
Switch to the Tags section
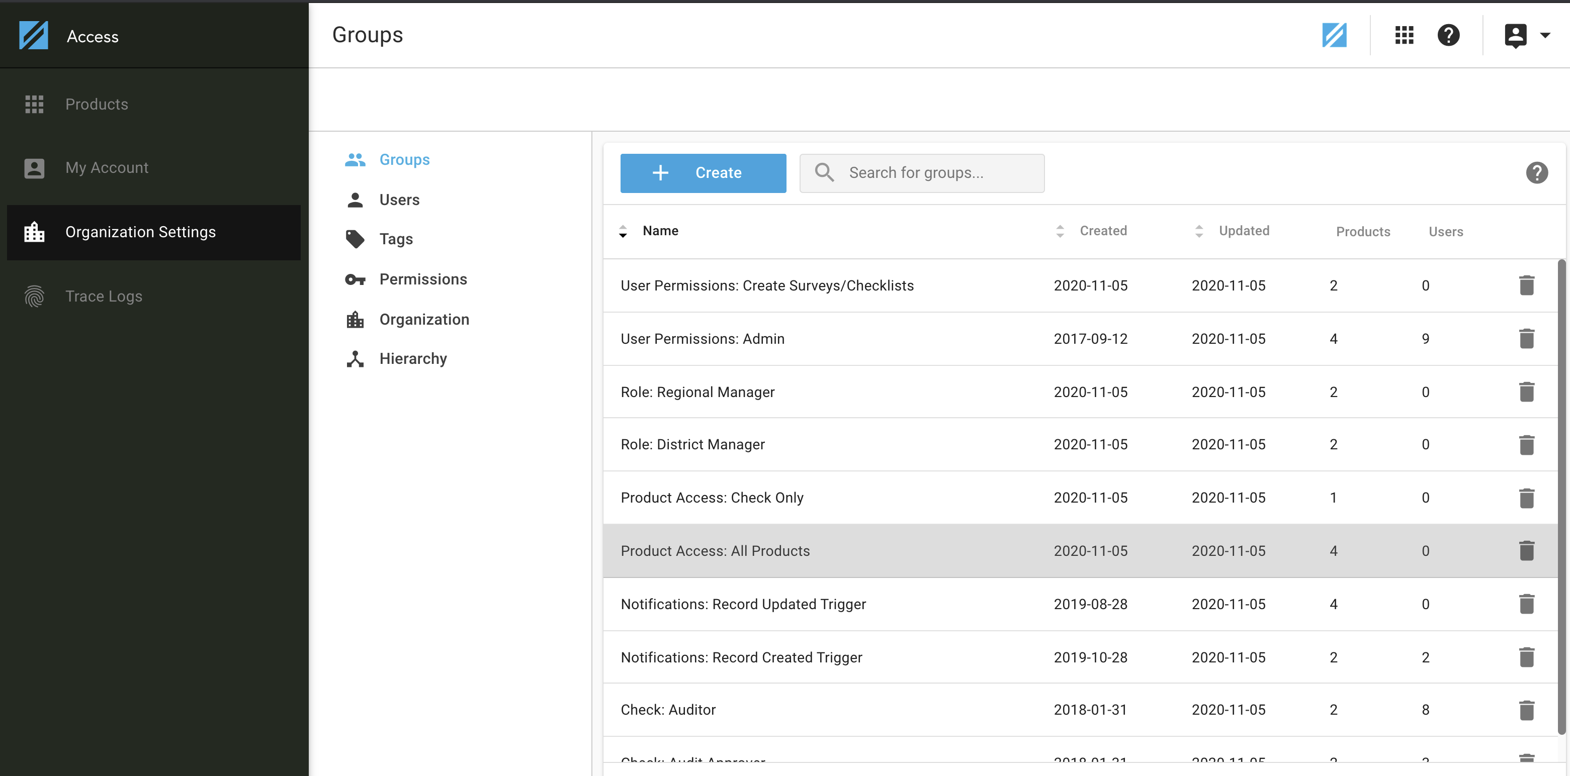(396, 239)
